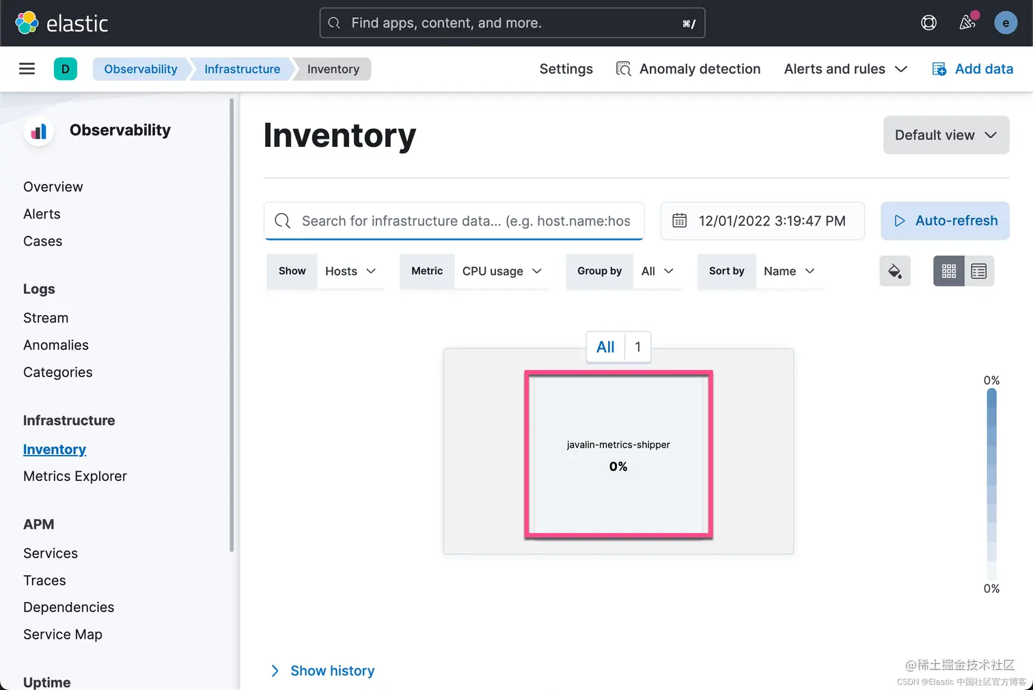The image size is (1033, 690).
Task: Click the Elastic logo
Action: pos(61,23)
